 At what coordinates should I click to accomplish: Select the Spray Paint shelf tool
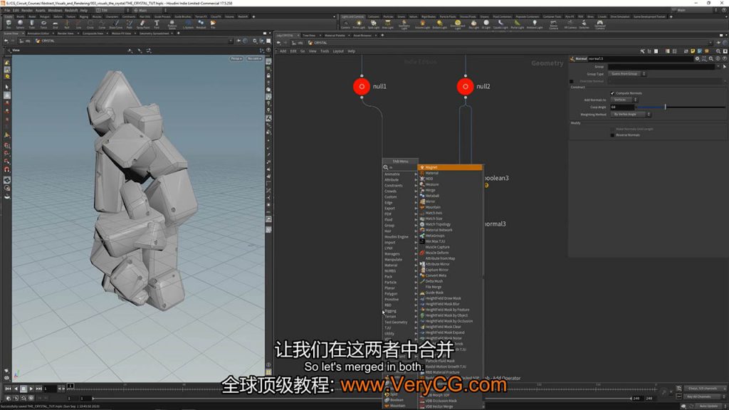coord(142,23)
